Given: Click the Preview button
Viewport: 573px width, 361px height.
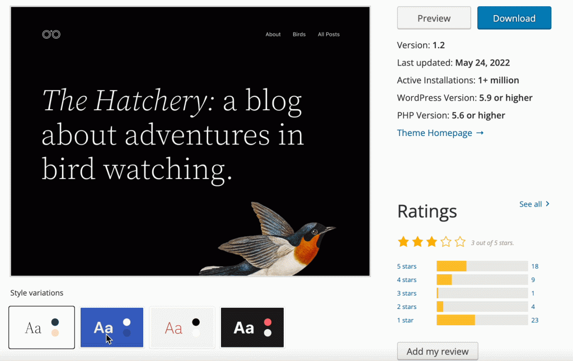Looking at the screenshot, I should pyautogui.click(x=434, y=18).
